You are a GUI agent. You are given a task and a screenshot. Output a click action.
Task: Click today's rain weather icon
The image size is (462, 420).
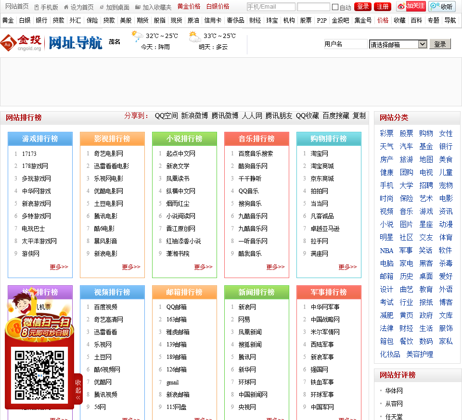pyautogui.click(x=137, y=36)
